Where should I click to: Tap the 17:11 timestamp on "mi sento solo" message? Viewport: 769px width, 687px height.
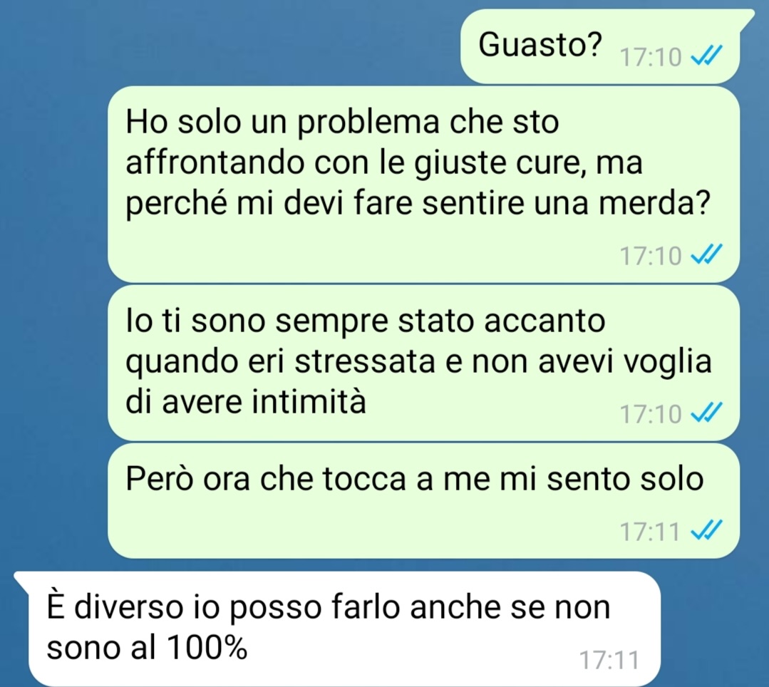(x=649, y=532)
